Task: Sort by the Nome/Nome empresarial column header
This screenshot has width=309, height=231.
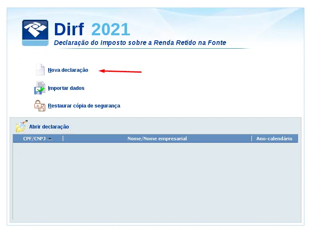Action: (157, 139)
